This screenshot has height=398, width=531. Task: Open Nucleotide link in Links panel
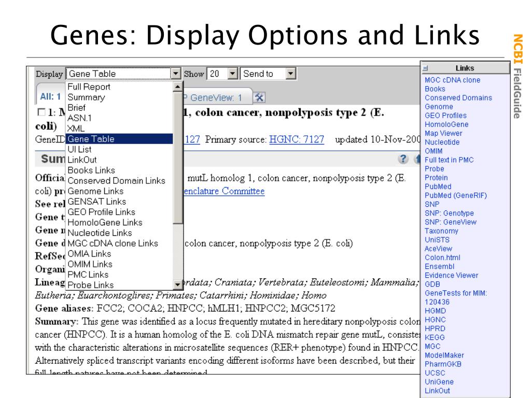[x=442, y=142]
